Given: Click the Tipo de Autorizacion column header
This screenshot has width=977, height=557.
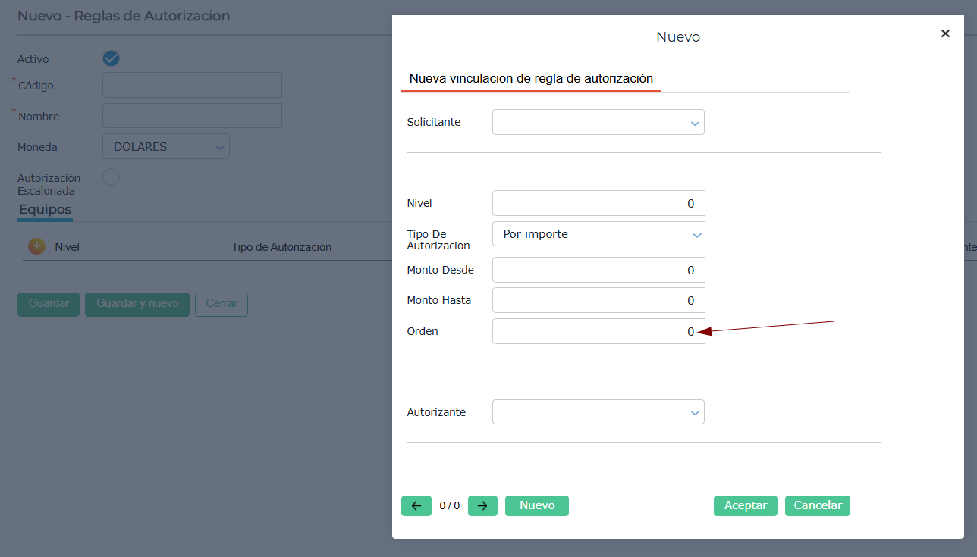Looking at the screenshot, I should pyautogui.click(x=281, y=247).
